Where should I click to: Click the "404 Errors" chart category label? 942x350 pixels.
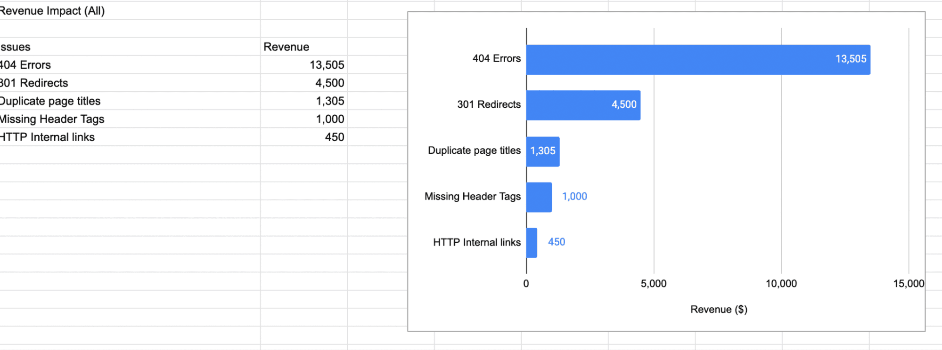(x=496, y=59)
